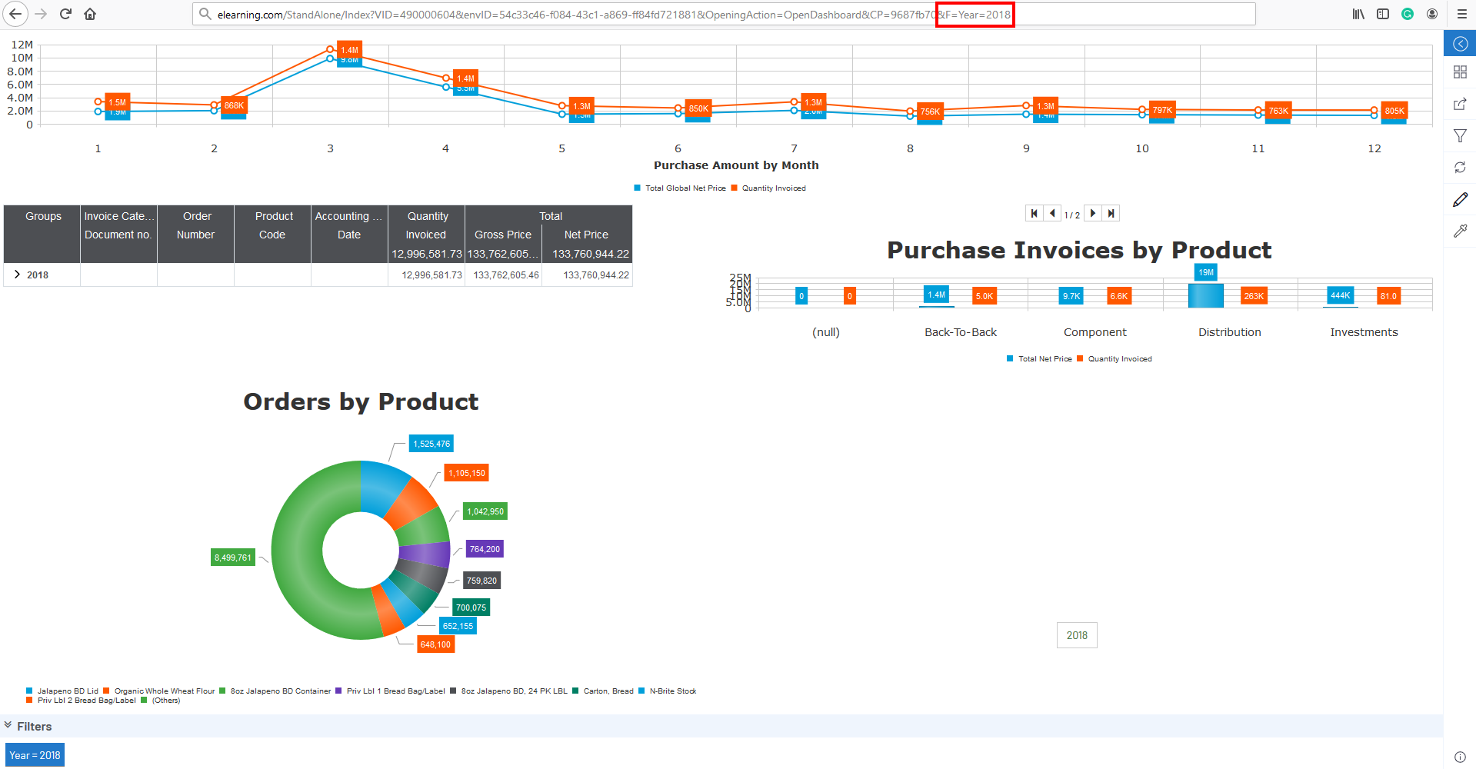The image size is (1476, 769).
Task: Jump to last page of invoice chart
Action: [x=1111, y=214]
